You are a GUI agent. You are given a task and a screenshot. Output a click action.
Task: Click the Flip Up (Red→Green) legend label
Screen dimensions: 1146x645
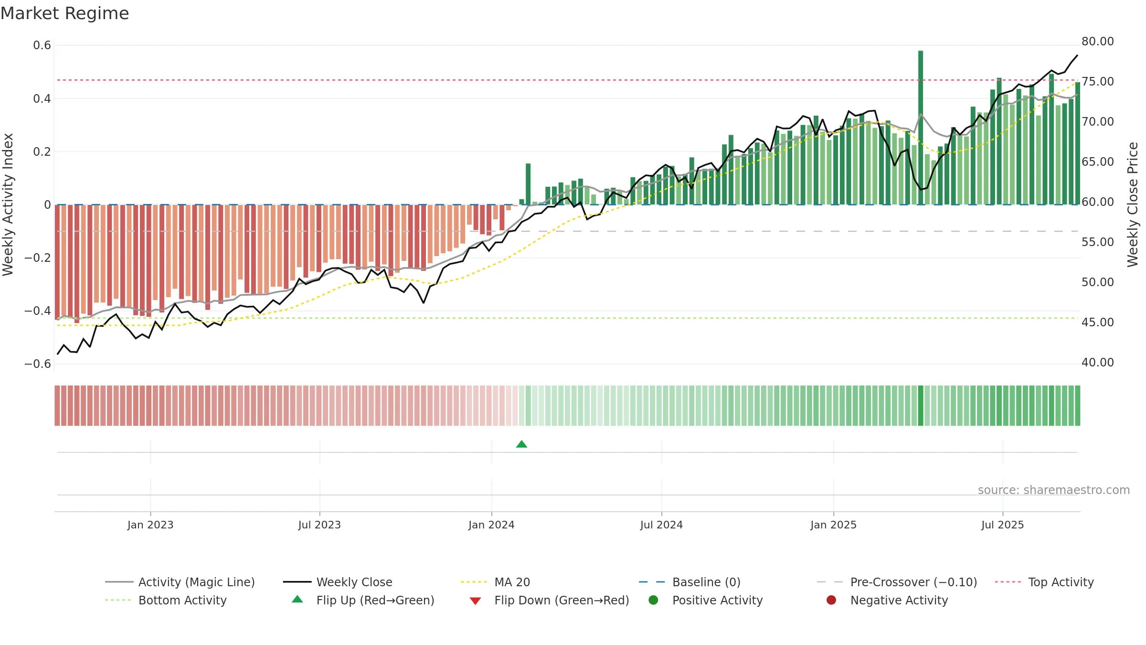click(375, 600)
